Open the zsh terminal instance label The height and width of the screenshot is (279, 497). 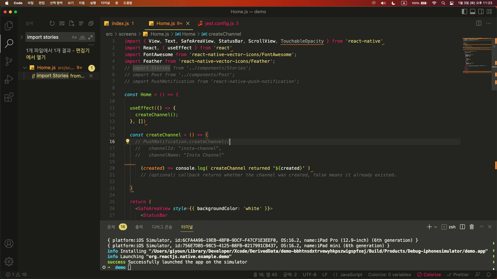pyautogui.click(x=449, y=227)
